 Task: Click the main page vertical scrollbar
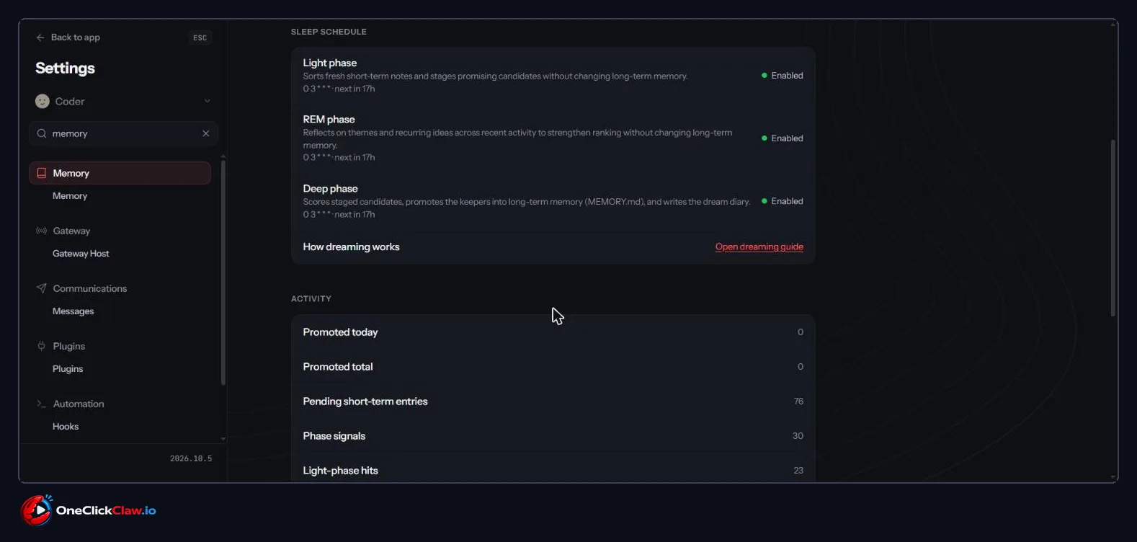pyautogui.click(x=1113, y=228)
